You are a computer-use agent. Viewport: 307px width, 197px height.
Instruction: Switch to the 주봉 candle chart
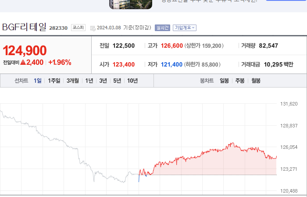coord(240,81)
